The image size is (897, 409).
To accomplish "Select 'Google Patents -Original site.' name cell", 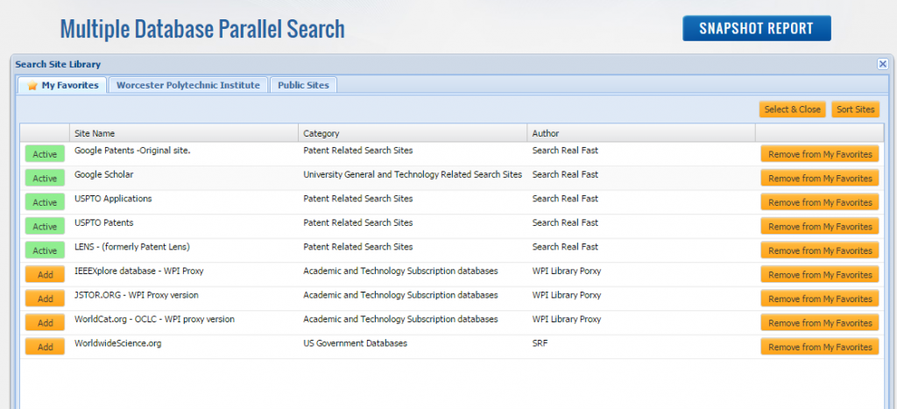I will 132,151.
